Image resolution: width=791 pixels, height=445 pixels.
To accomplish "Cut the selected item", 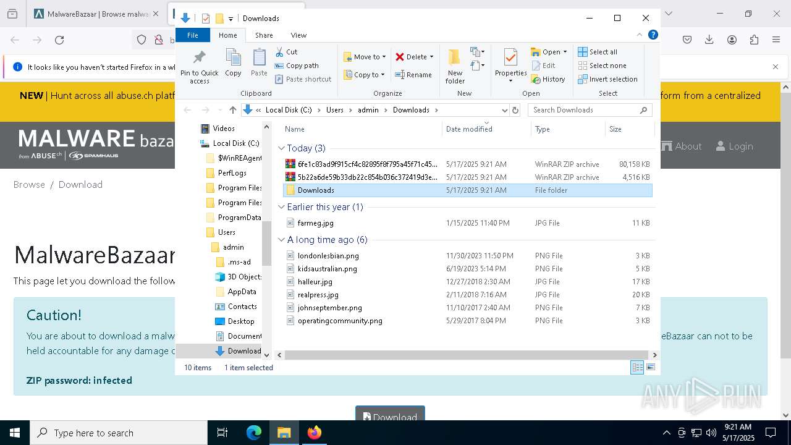I will (x=286, y=52).
